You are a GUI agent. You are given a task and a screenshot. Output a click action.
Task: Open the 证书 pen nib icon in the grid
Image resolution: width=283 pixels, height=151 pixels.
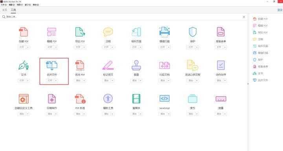[x=24, y=65]
